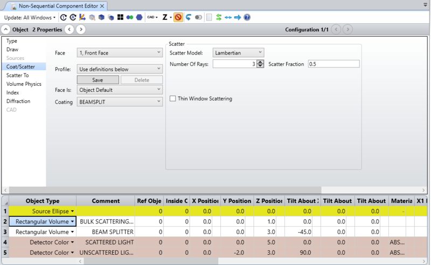Click the four black squares grid icon

(120, 17)
